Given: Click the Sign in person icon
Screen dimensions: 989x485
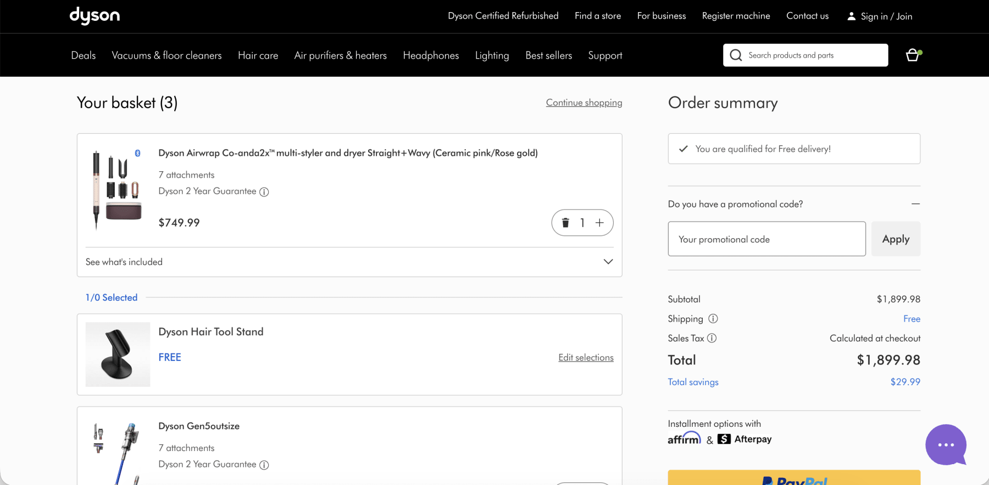Looking at the screenshot, I should point(851,16).
